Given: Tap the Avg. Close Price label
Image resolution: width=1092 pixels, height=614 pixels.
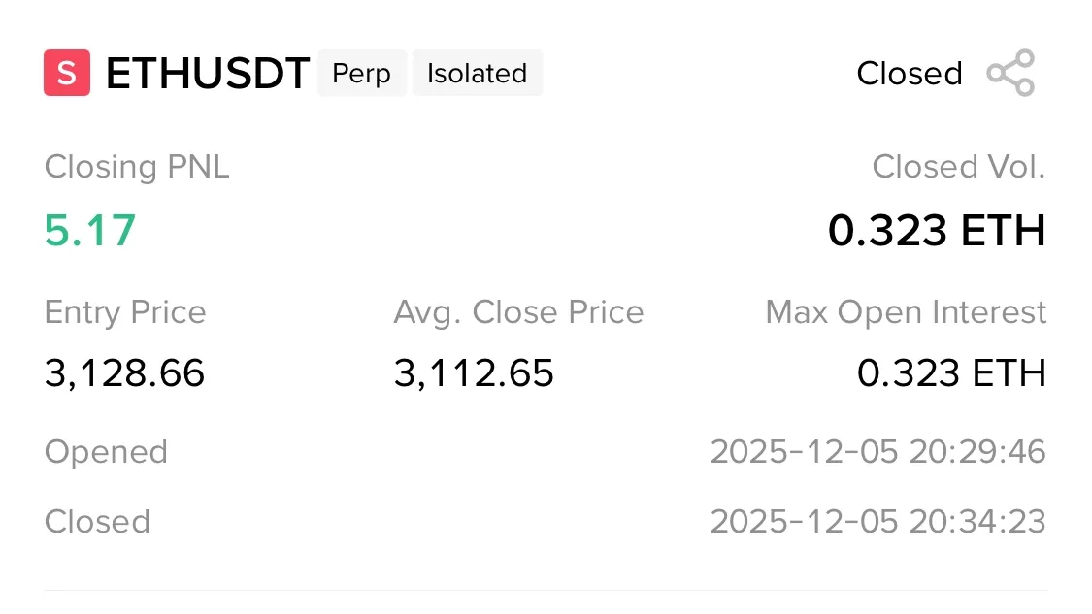Looking at the screenshot, I should [x=518, y=312].
